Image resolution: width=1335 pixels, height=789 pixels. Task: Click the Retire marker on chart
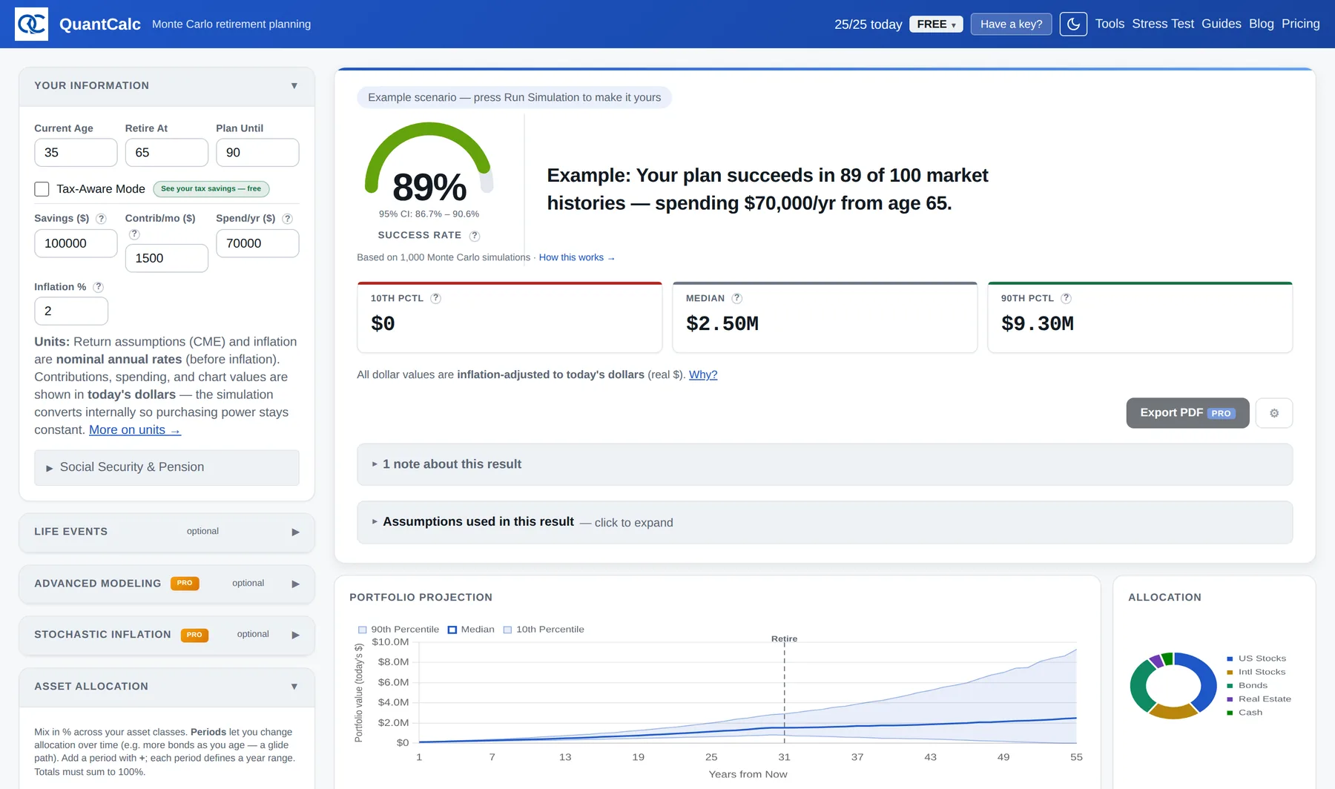point(784,638)
